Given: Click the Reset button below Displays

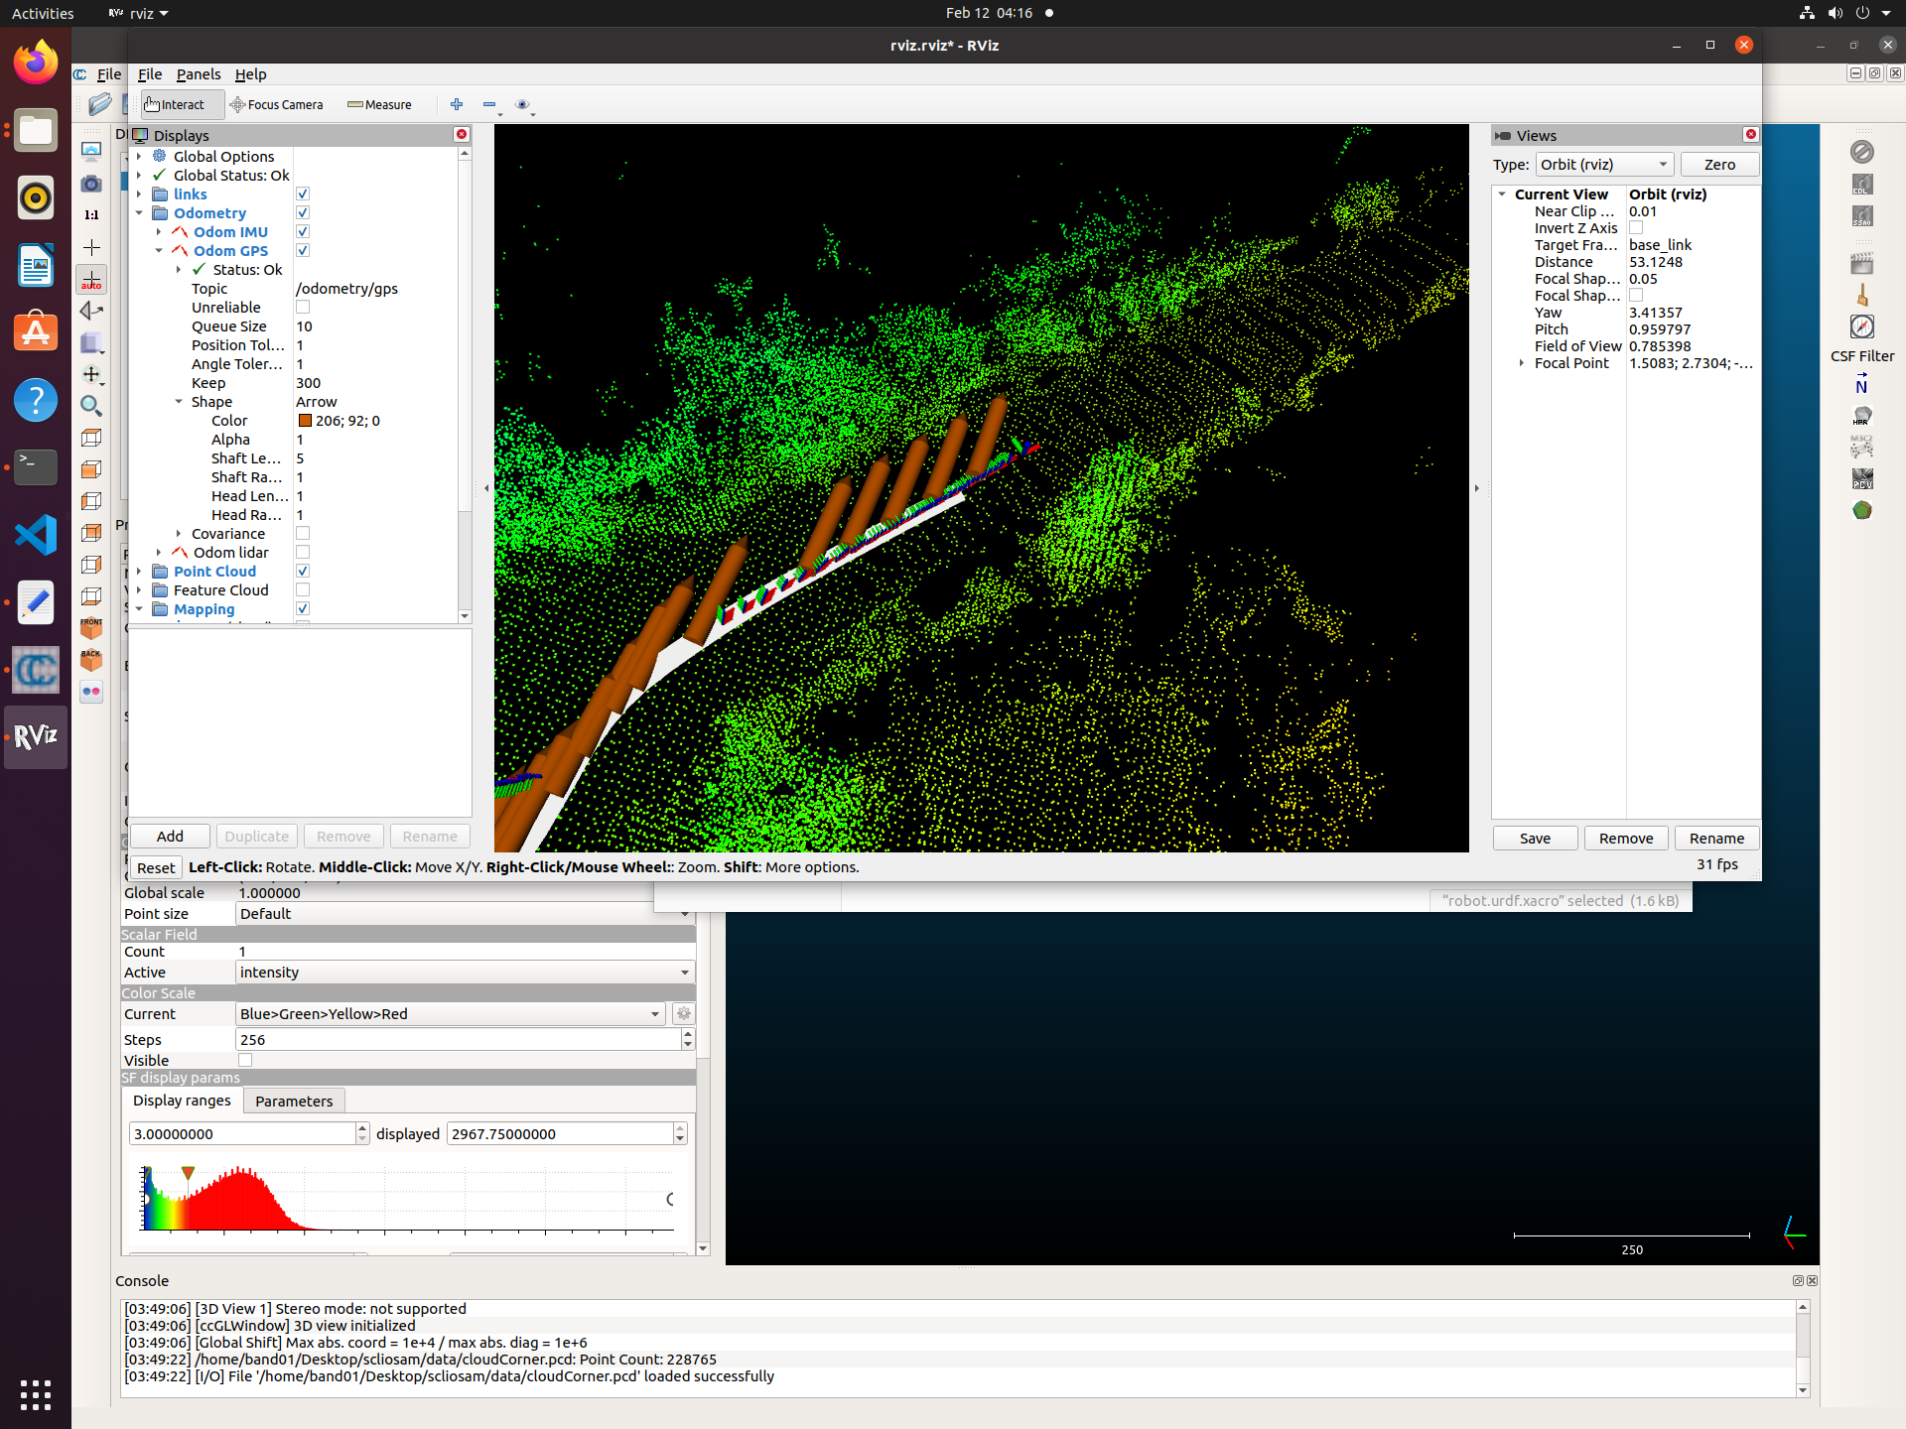Looking at the screenshot, I should coord(155,866).
